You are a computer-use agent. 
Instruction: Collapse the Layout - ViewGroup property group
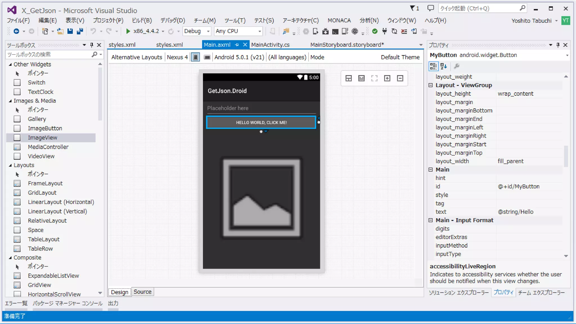click(x=431, y=85)
